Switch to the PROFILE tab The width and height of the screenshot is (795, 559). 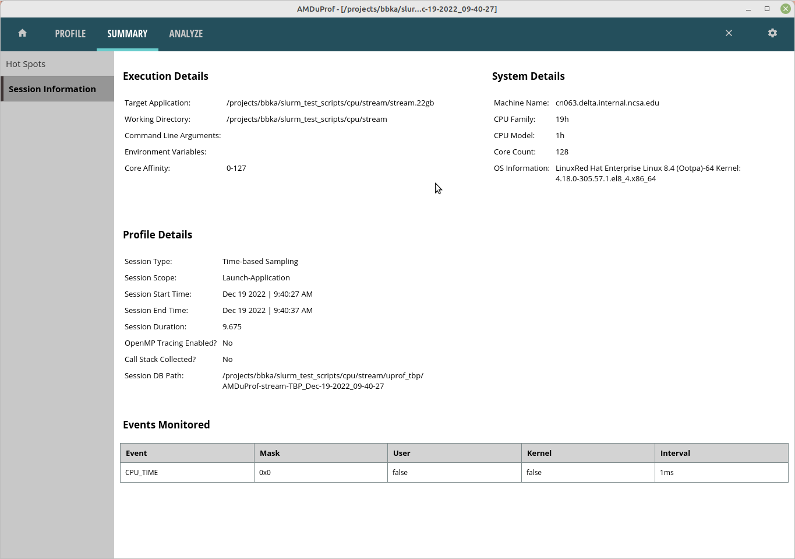(x=70, y=33)
